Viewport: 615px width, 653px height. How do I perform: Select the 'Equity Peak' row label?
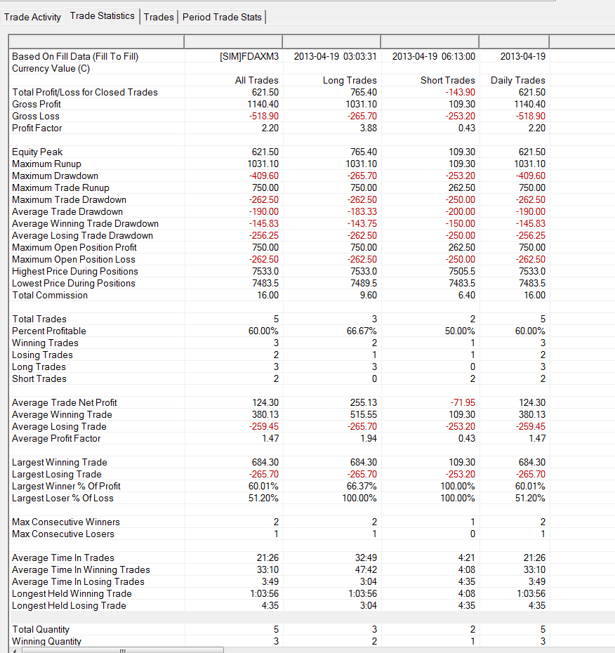tap(37, 152)
